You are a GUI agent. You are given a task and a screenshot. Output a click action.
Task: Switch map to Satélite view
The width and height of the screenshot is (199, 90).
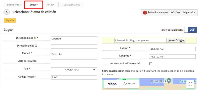tap(130, 84)
